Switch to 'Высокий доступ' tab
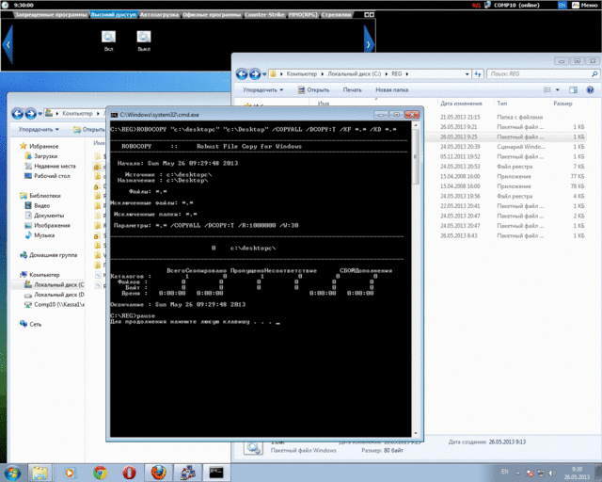Viewport: 602px width, 482px height. click(x=113, y=15)
